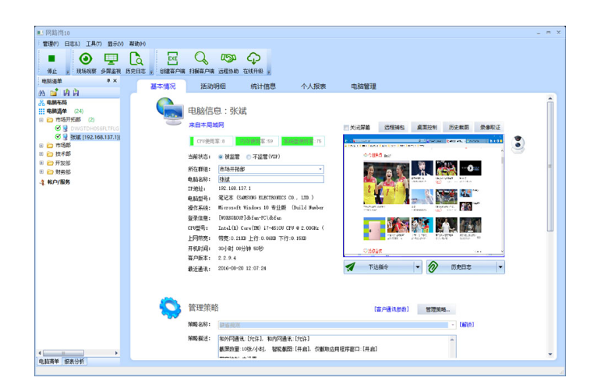The height and width of the screenshot is (388, 601).
Task: Open the 工具 menu
Action: tap(94, 44)
